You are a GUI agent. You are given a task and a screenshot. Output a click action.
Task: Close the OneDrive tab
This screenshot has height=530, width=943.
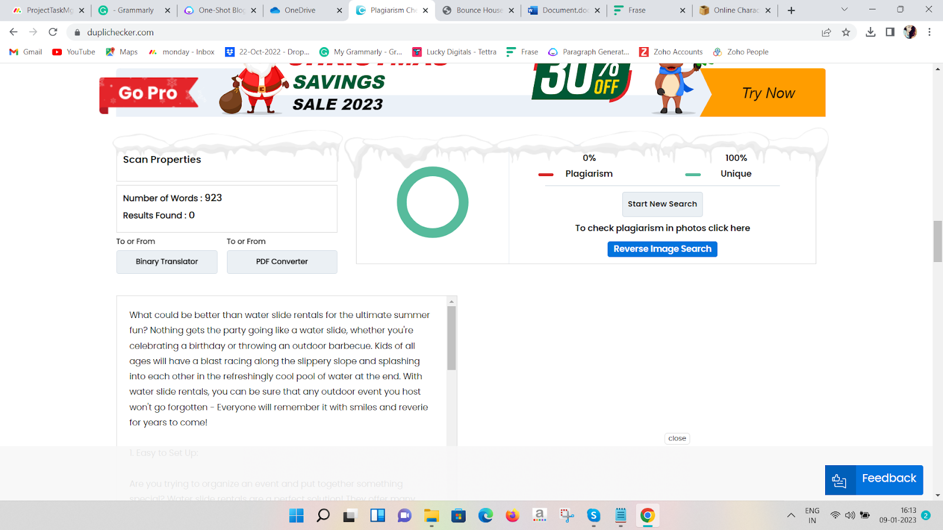click(x=339, y=11)
